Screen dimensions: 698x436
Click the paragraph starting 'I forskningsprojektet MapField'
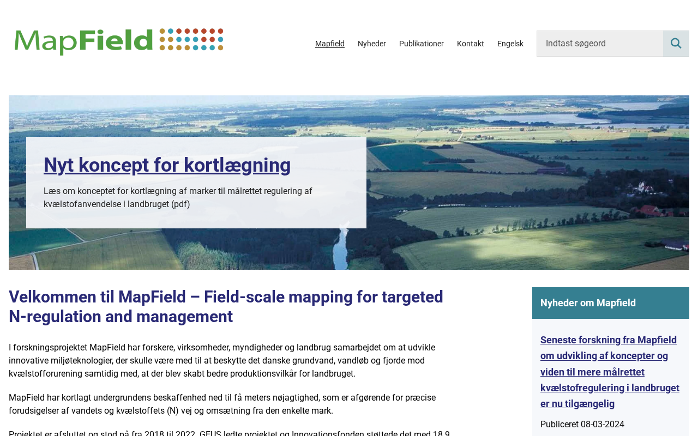pos(222,361)
